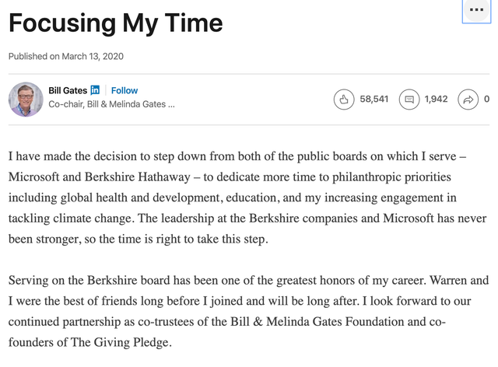498x367 pixels.
Task: Click the LinkedIn badge beside the author name
Action: 95,91
